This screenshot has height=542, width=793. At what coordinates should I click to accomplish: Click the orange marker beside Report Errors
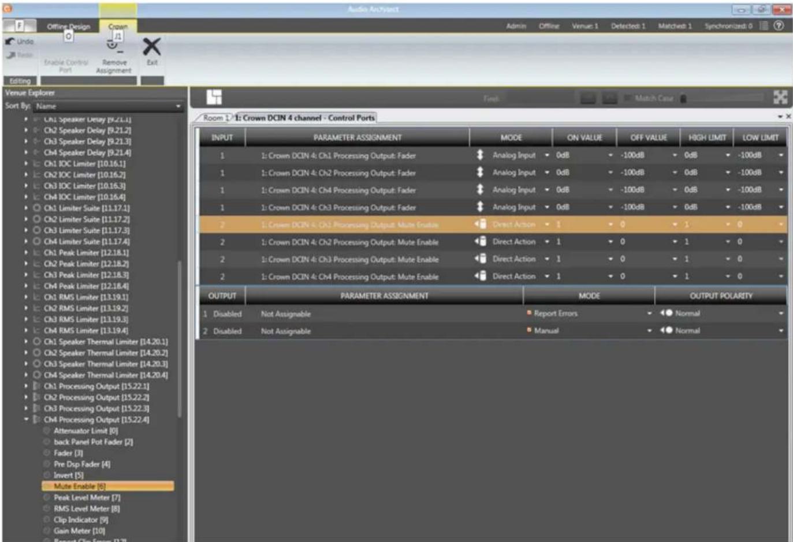coord(529,313)
